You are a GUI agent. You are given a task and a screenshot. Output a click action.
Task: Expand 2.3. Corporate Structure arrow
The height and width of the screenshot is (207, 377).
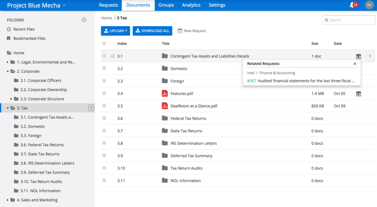(11, 99)
